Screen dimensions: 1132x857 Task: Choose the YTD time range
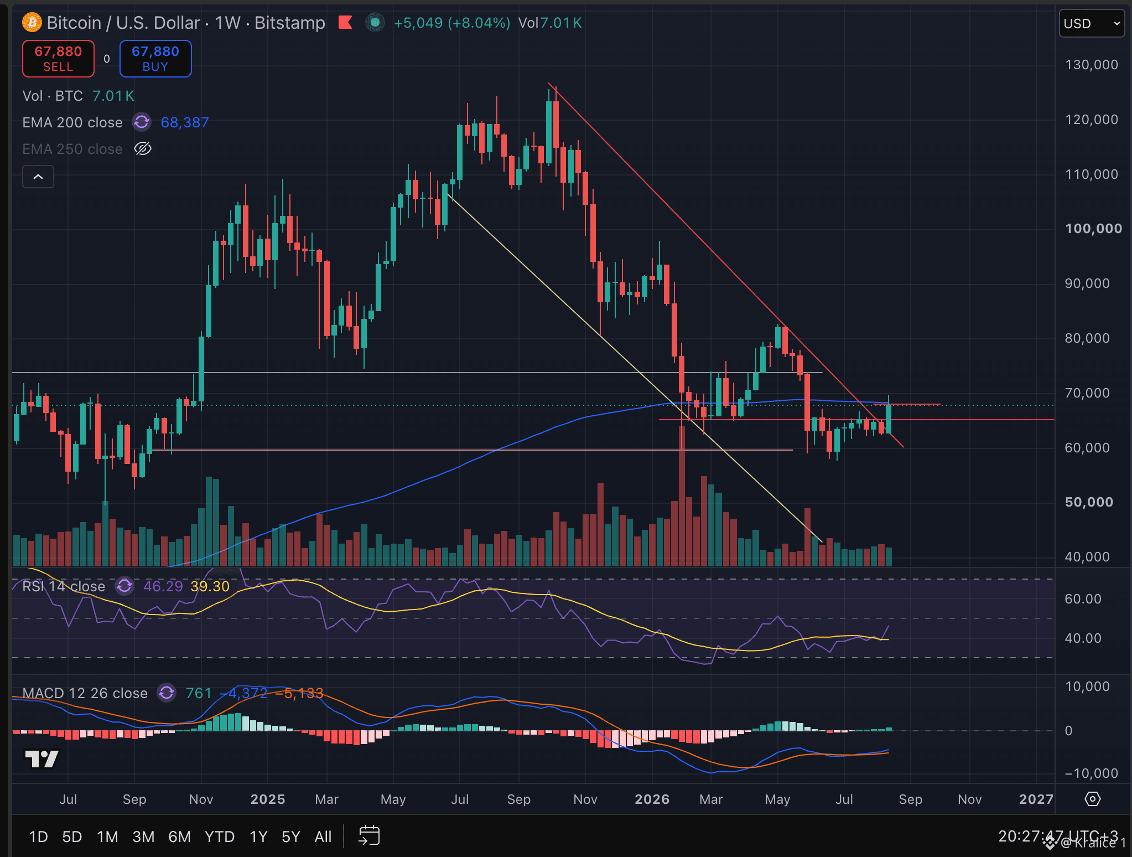pos(220,836)
